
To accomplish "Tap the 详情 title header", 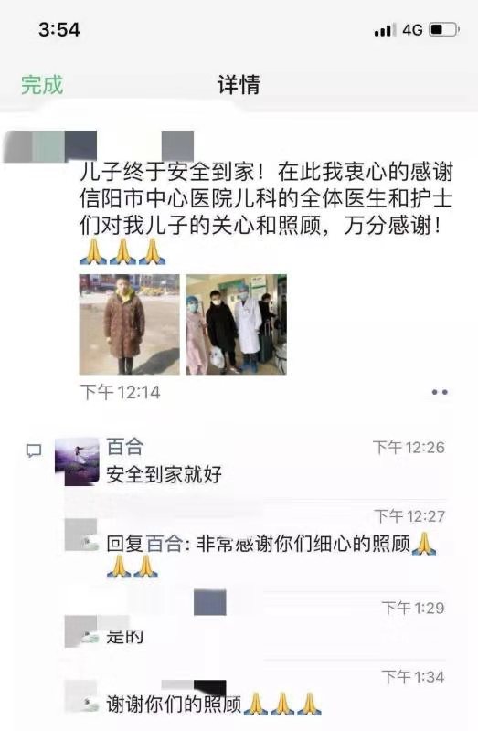I will [239, 85].
